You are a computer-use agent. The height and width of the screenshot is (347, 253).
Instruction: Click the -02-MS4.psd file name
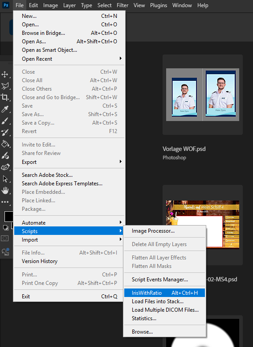tap(222, 279)
